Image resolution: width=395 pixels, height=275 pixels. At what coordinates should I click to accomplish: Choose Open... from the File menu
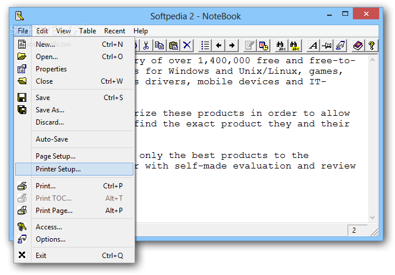(74, 57)
